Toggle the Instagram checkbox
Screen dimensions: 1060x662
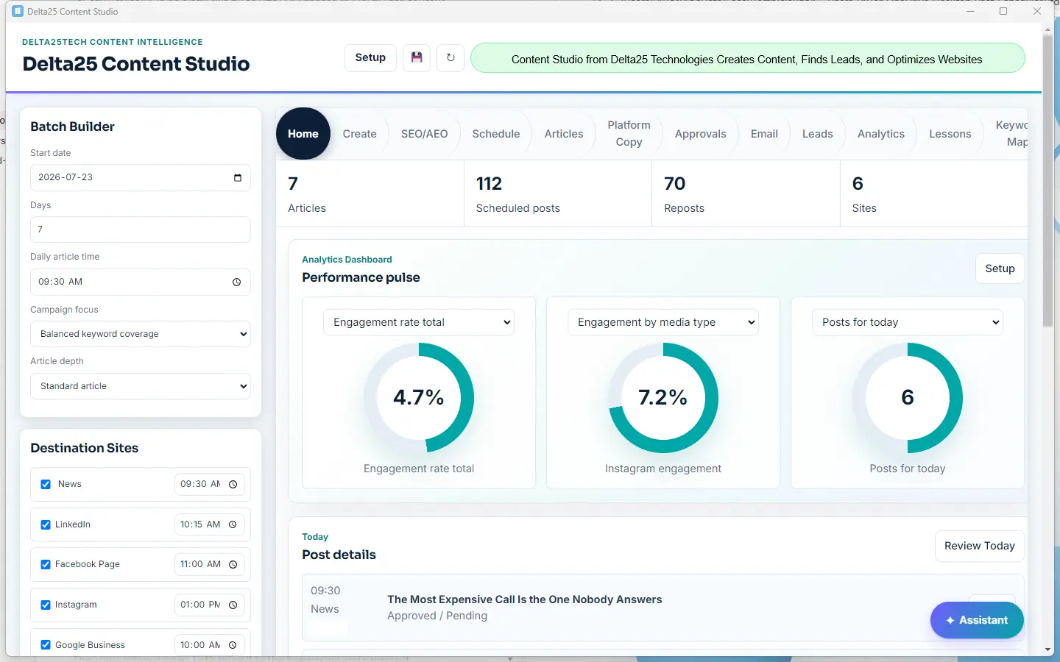tap(46, 605)
